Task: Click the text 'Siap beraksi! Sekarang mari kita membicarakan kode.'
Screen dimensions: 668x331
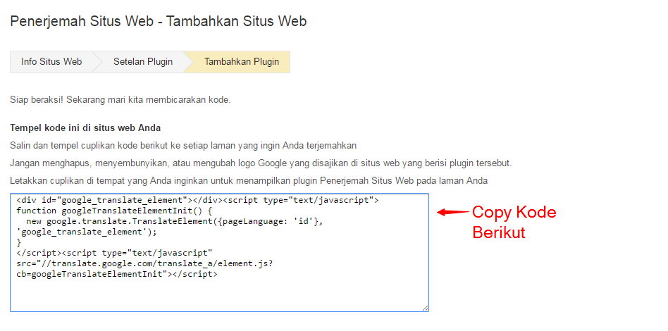Action: click(120, 101)
